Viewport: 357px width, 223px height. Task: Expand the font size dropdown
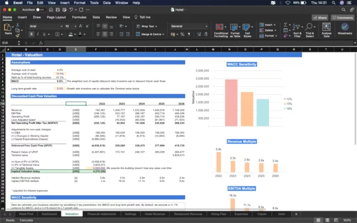point(75,26)
